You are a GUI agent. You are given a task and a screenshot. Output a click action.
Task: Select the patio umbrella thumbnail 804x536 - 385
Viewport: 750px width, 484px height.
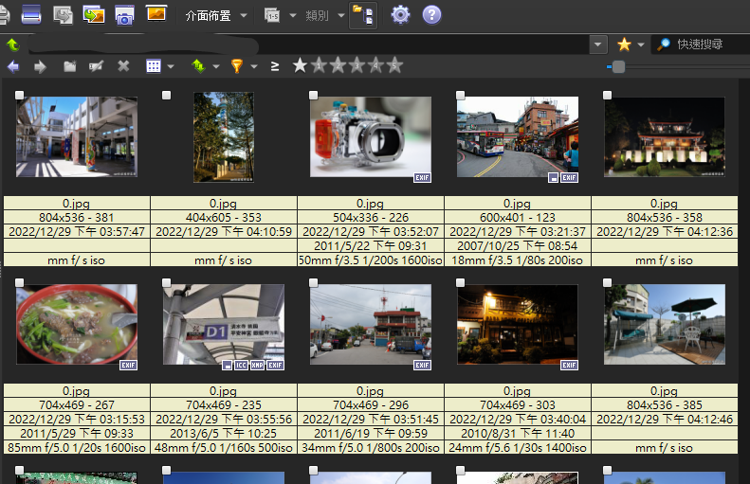tap(665, 325)
